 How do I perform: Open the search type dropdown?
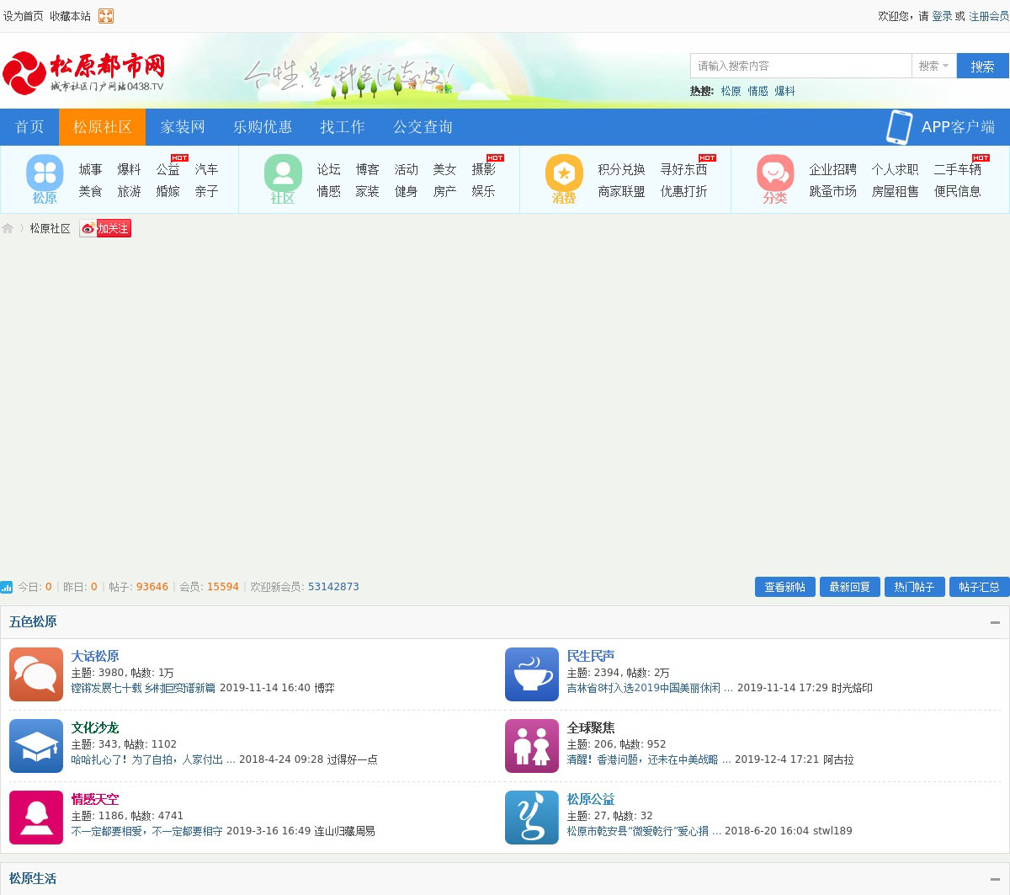pos(933,66)
